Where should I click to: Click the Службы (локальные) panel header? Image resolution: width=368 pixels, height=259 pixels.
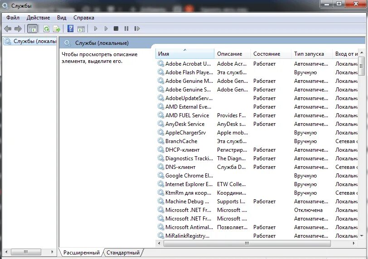102,43
